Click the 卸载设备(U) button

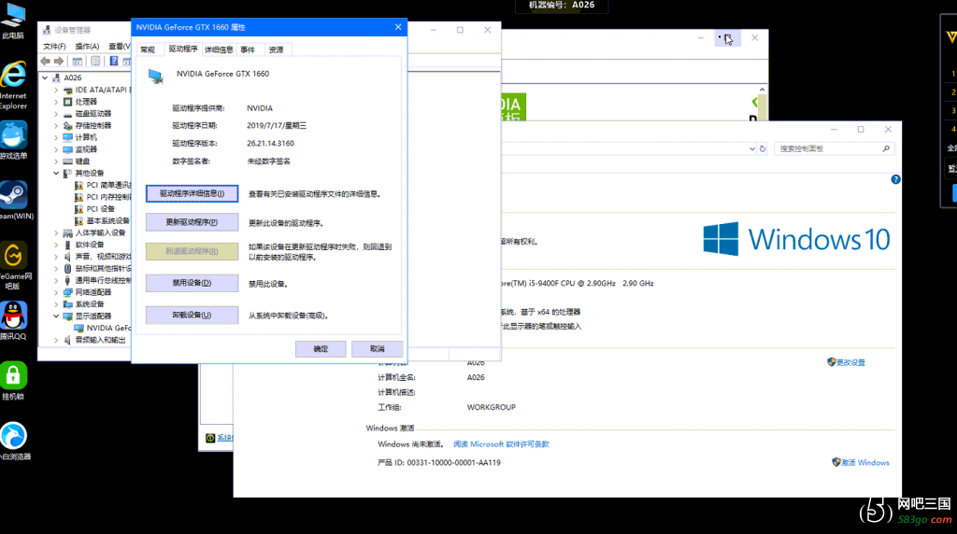click(x=192, y=316)
